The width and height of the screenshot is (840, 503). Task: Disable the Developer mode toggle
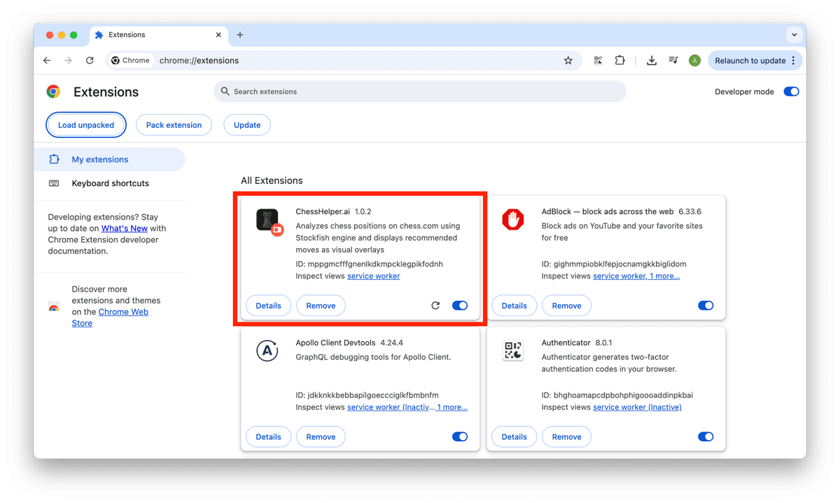tap(791, 92)
